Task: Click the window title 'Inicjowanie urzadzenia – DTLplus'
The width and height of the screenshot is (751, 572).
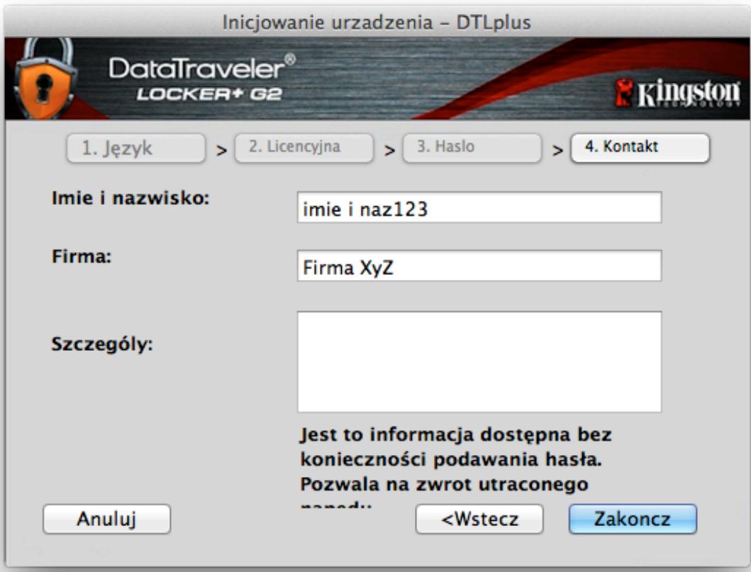Action: (x=377, y=23)
